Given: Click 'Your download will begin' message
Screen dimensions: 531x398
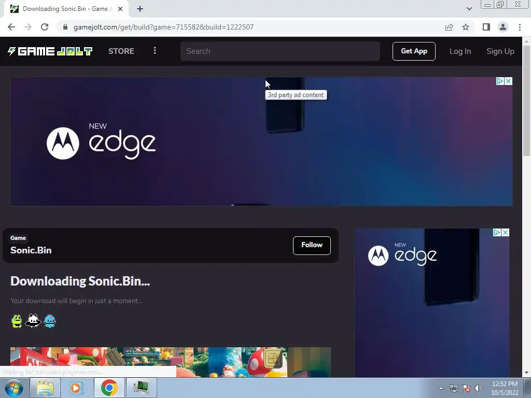Looking at the screenshot, I should (x=77, y=301).
